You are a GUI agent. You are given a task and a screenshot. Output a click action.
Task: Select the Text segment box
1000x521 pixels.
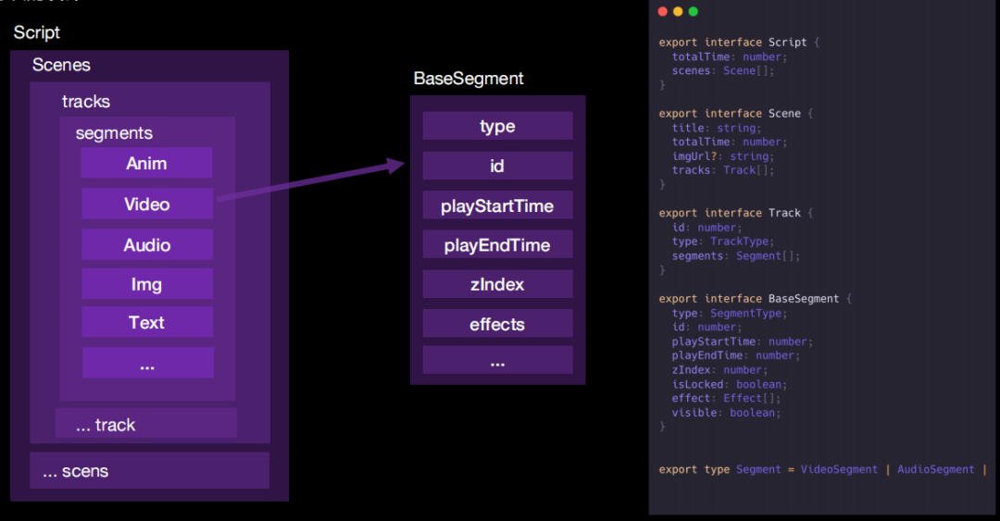(x=147, y=321)
